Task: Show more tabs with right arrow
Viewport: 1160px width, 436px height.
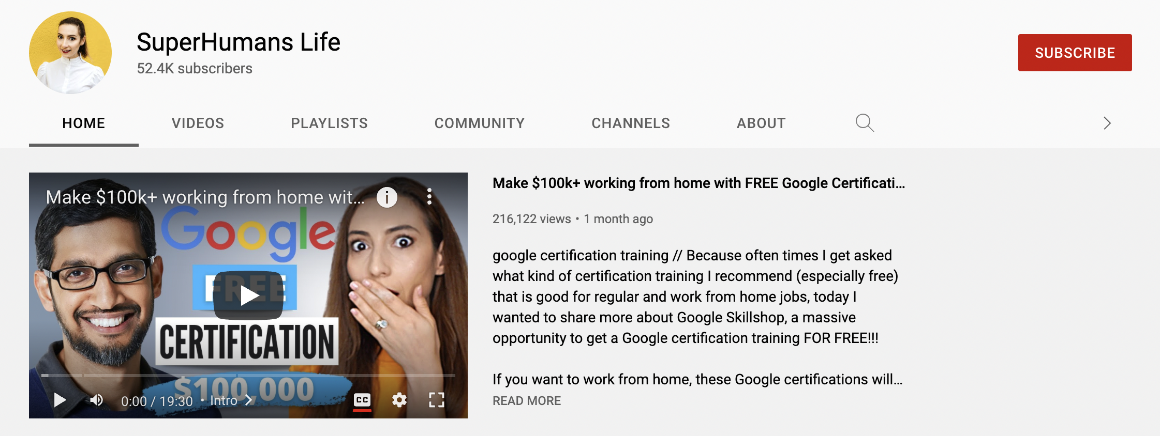Action: click(x=1107, y=123)
